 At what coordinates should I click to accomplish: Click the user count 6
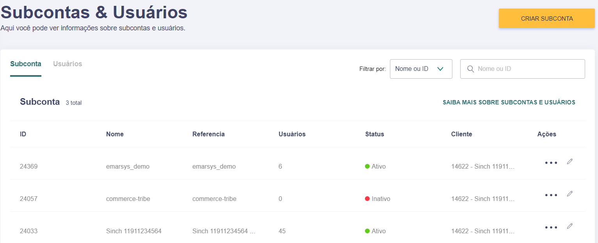[x=280, y=166]
